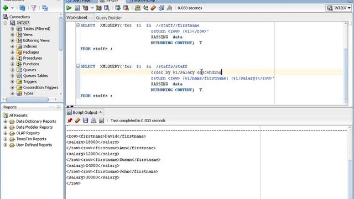Select the Crossedition Triggers tree item
This screenshot has height=199, width=354.
coord(40,87)
